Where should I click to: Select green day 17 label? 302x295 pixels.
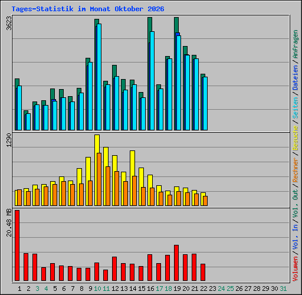point(159,289)
